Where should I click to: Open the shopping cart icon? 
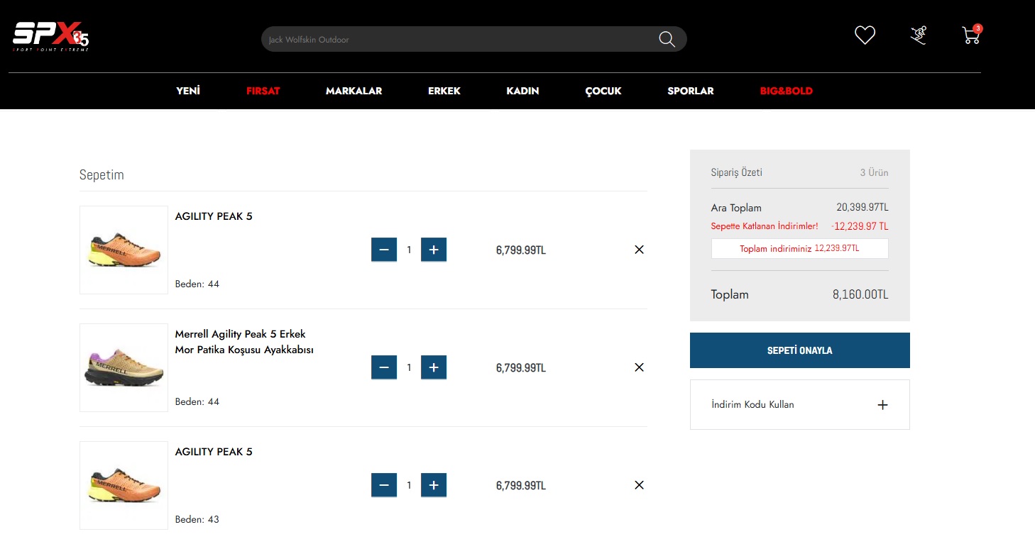pos(972,34)
